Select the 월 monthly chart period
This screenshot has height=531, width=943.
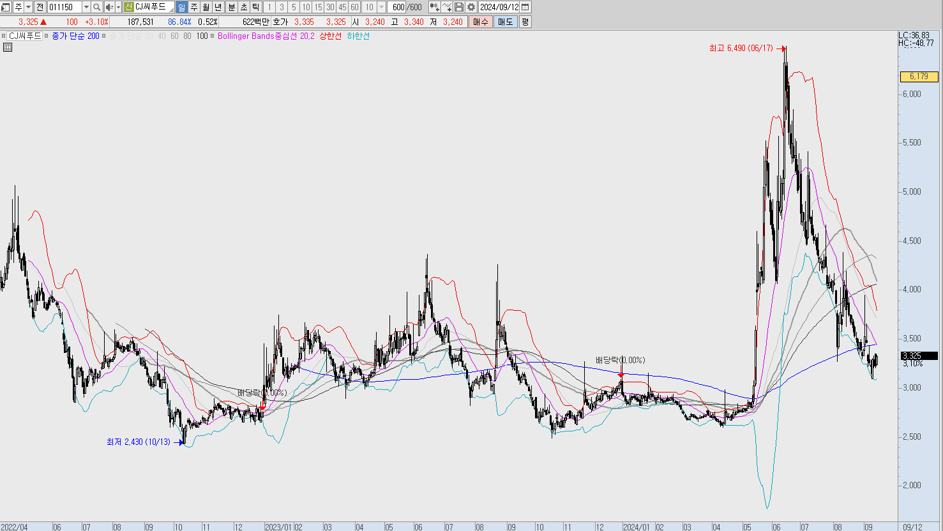206,7
